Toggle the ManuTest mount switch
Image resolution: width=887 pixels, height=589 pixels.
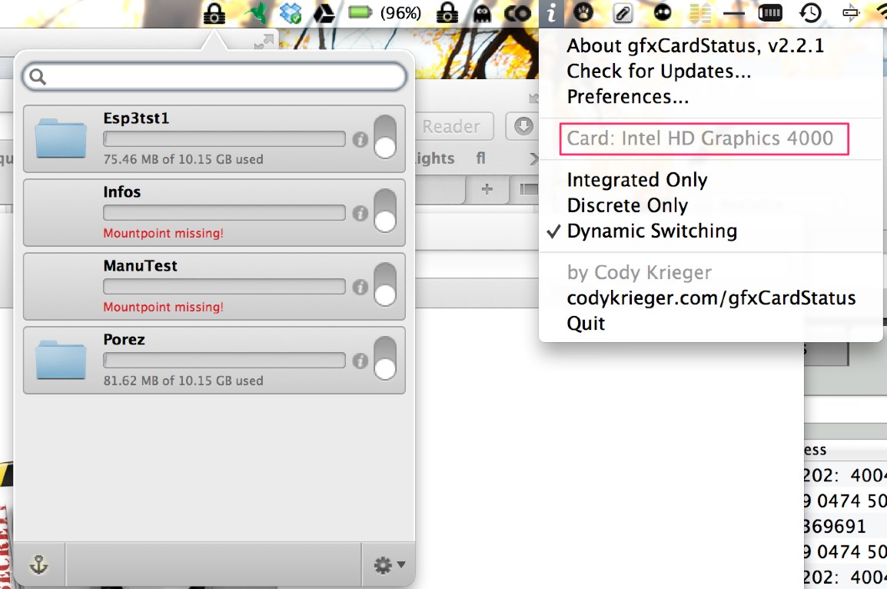pyautogui.click(x=385, y=284)
